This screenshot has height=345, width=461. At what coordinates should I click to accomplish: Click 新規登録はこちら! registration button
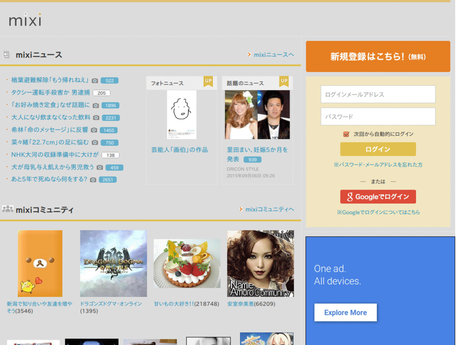pyautogui.click(x=378, y=56)
